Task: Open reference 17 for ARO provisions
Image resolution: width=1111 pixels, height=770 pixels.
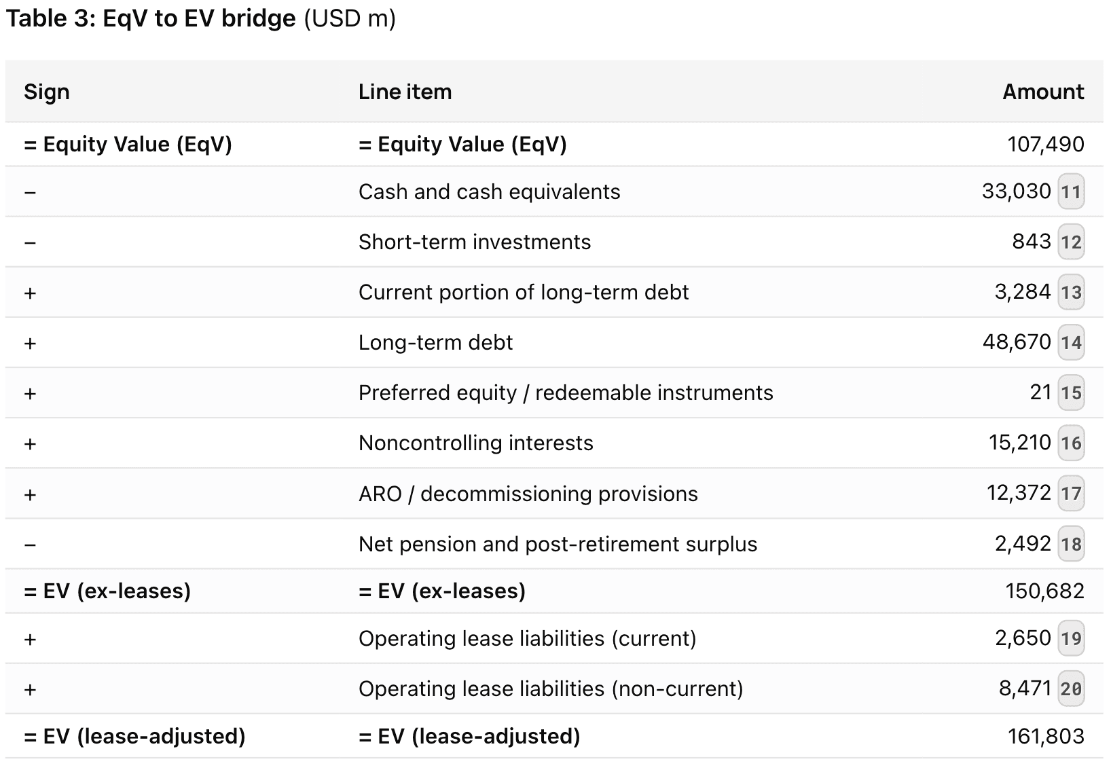Action: point(1071,494)
